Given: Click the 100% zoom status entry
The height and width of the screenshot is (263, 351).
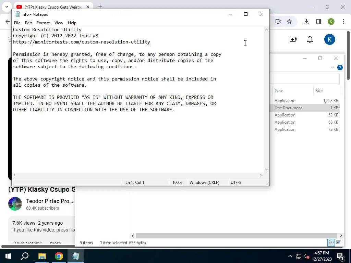Looking at the screenshot, I should [x=177, y=183].
